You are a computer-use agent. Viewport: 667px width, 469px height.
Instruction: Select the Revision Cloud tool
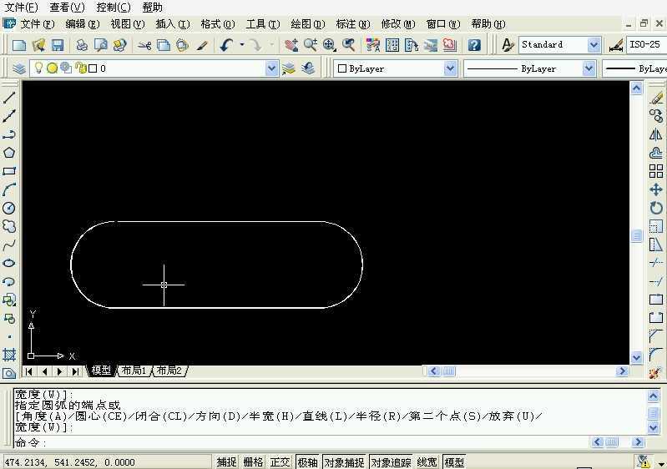click(9, 226)
